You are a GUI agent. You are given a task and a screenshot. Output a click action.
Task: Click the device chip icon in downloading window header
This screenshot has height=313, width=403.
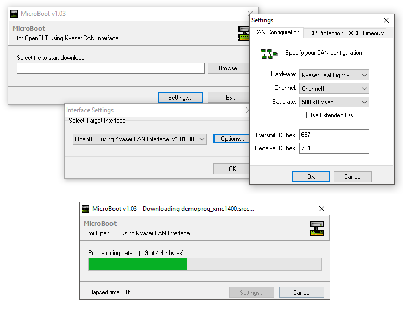317,228
